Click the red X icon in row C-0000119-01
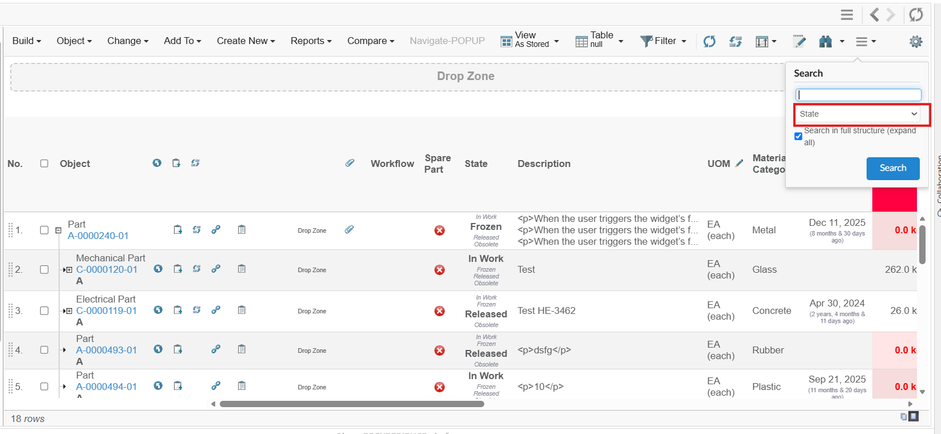The image size is (941, 434). pyautogui.click(x=440, y=311)
